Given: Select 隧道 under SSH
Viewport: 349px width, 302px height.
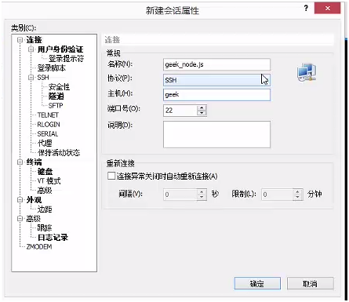Looking at the screenshot, I should tap(56, 96).
